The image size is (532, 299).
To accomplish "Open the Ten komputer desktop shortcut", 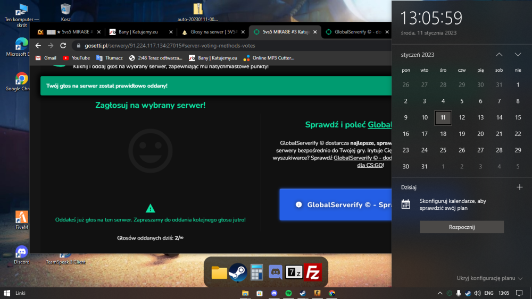I will click(21, 15).
